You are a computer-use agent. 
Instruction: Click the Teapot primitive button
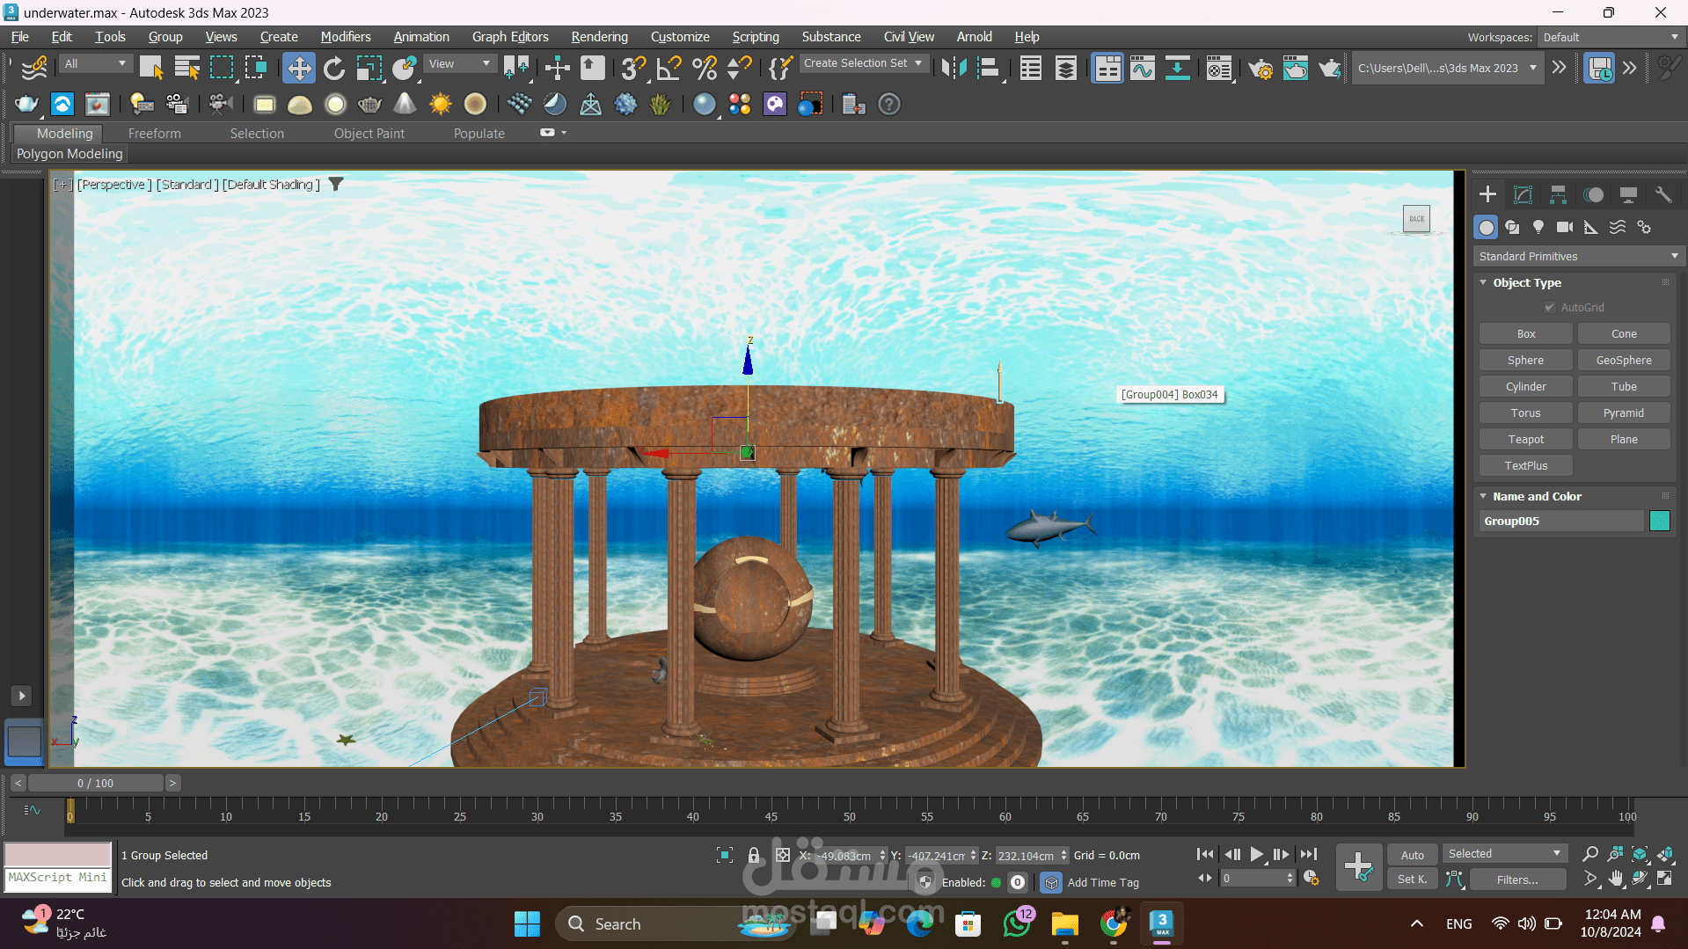click(x=1525, y=439)
